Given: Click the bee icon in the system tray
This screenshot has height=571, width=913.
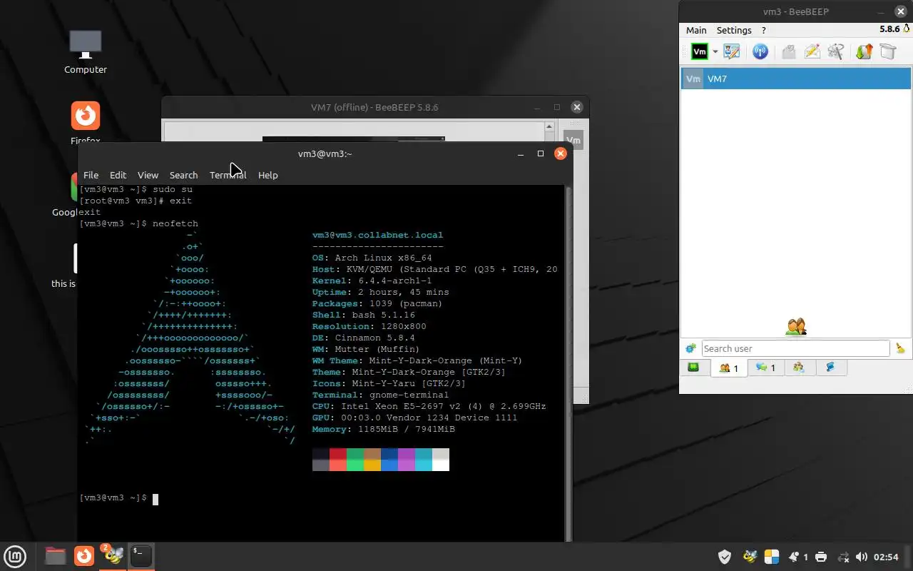Looking at the screenshot, I should click(x=749, y=557).
